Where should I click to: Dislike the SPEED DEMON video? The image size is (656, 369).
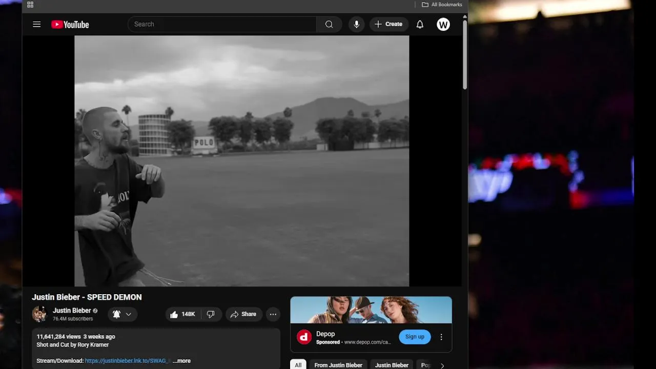click(x=211, y=314)
